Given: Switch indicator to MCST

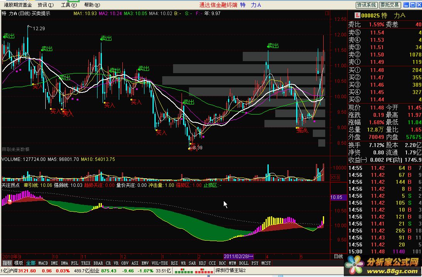Looking at the screenshot, I should tap(266, 263).
